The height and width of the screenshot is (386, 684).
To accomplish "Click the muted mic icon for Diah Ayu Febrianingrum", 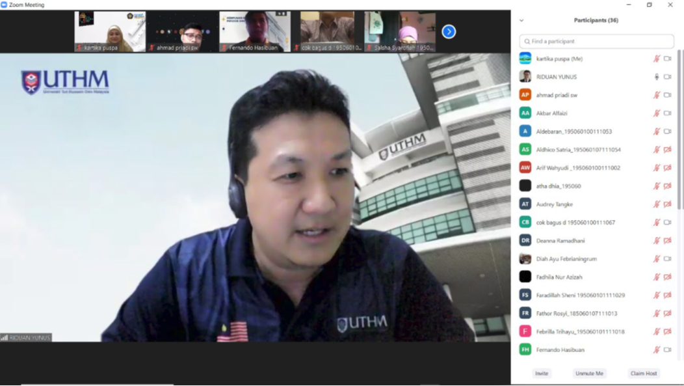I will 657,258.
